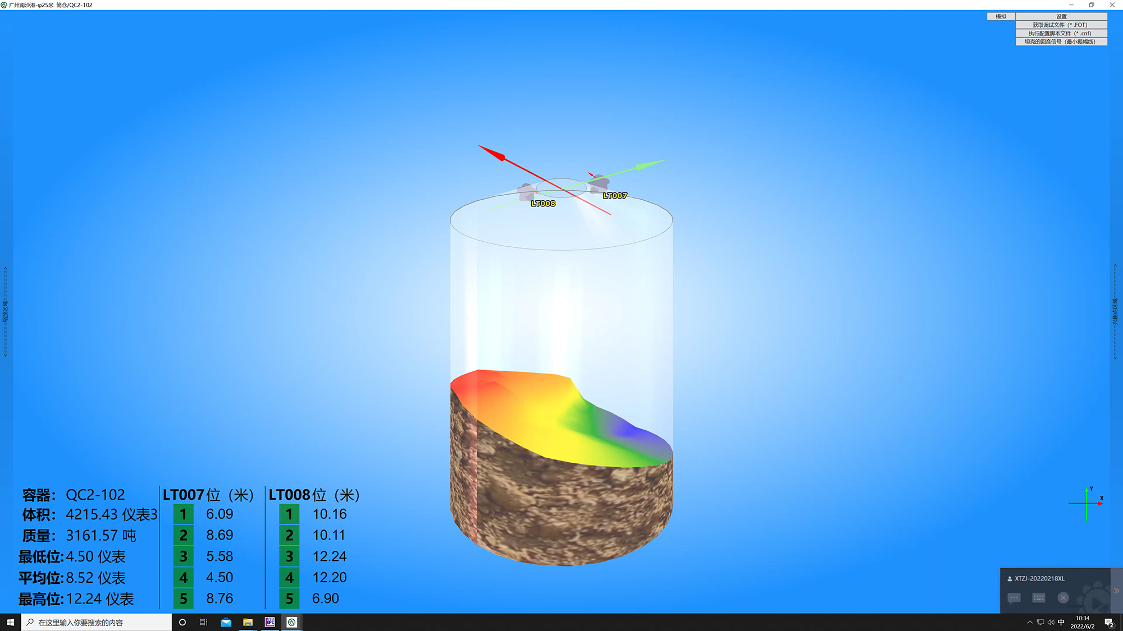Click LT007 point 5 green indicator
Image resolution: width=1123 pixels, height=631 pixels.
pyautogui.click(x=183, y=598)
